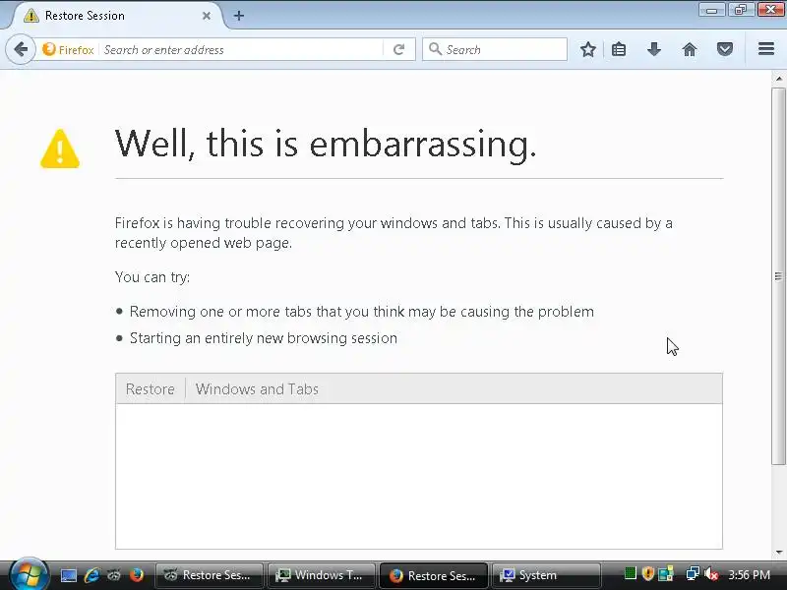Switch to System taskbar window

coord(546,575)
